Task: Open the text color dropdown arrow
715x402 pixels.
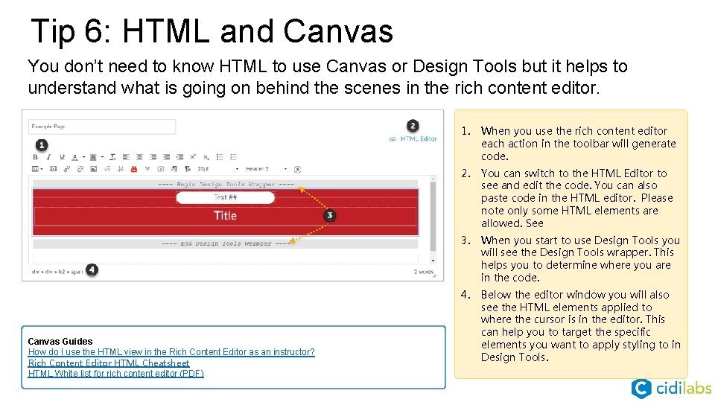Action: (x=84, y=157)
